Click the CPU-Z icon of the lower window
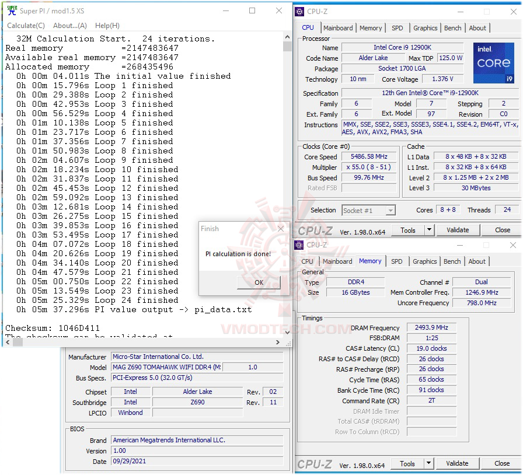The height and width of the screenshot is (475, 523). pos(299,245)
